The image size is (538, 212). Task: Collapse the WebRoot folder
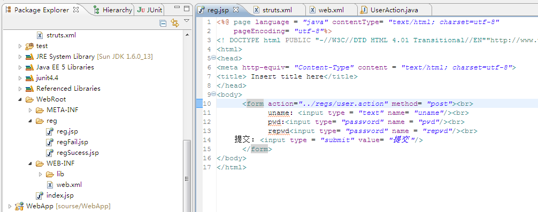[20, 99]
